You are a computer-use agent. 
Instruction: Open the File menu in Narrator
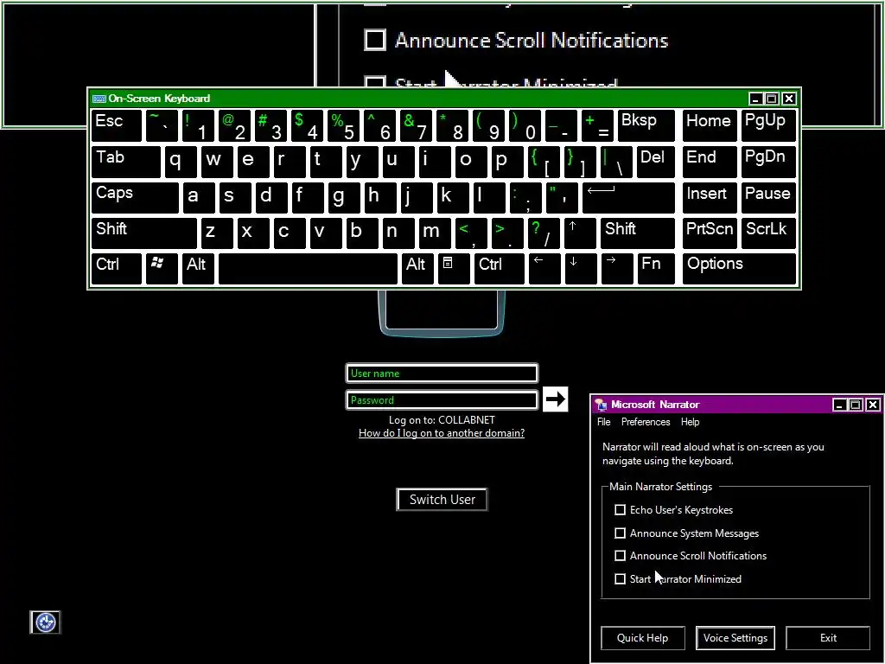[603, 422]
